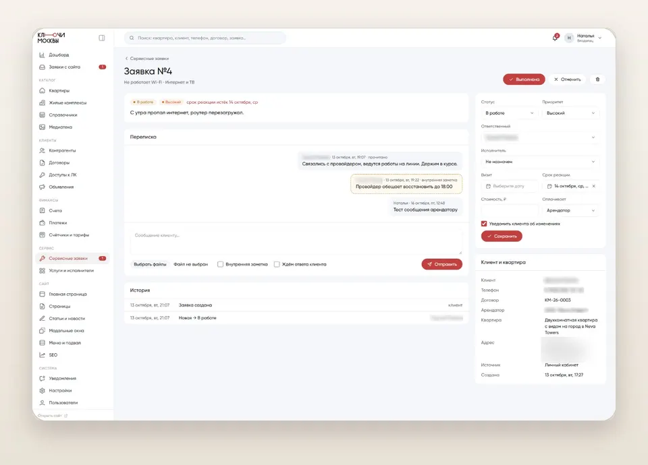Image resolution: width=648 pixels, height=465 pixels.
Task: Expand the Исполнитель dropdown
Action: (540, 162)
